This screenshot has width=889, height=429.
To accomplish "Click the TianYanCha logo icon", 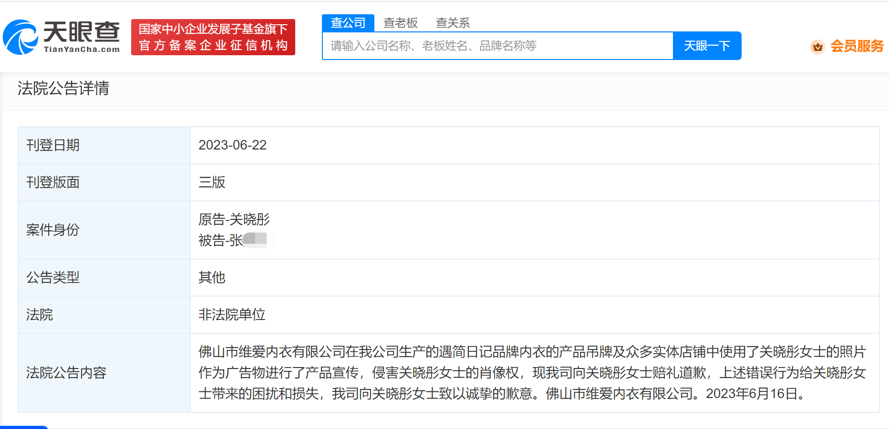I will 21,37.
